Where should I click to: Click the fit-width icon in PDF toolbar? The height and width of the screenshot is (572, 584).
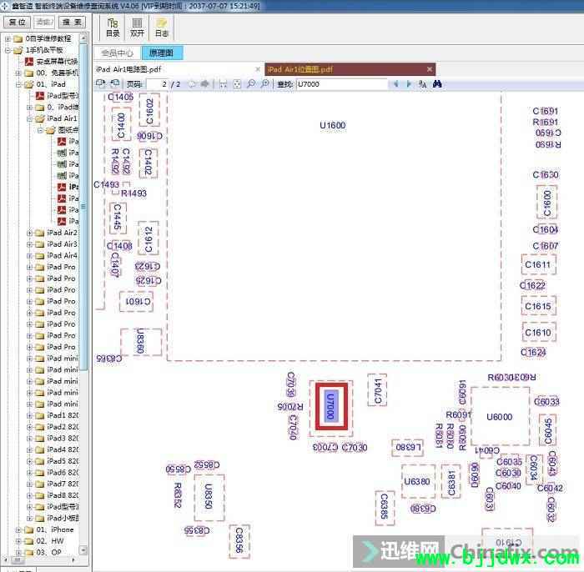[x=223, y=84]
